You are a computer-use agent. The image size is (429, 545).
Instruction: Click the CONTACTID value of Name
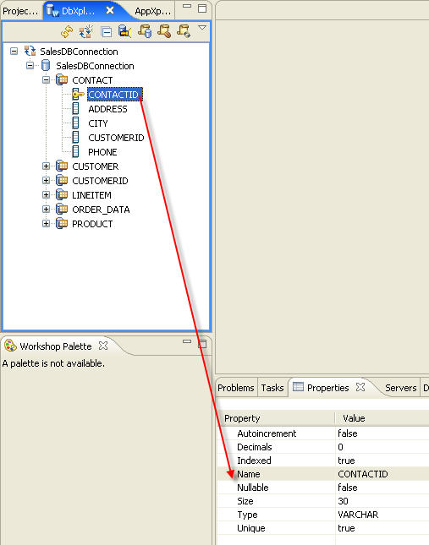tap(363, 474)
